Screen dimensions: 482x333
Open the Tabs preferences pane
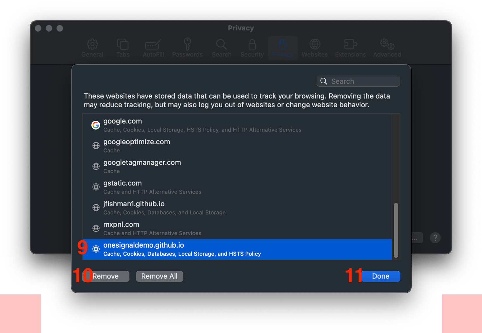pyautogui.click(x=123, y=48)
